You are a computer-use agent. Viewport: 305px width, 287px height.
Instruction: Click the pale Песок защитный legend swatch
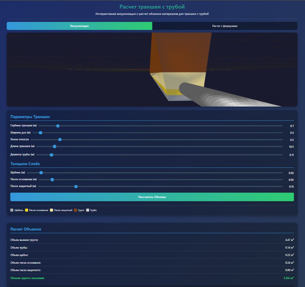pyautogui.click(x=52, y=210)
